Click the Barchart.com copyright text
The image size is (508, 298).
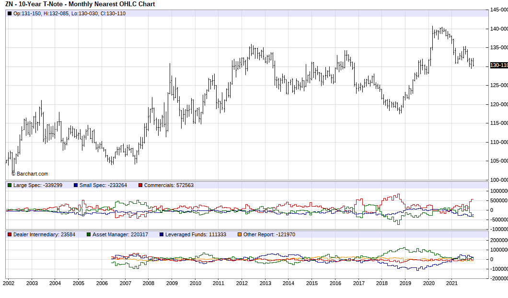(30, 174)
